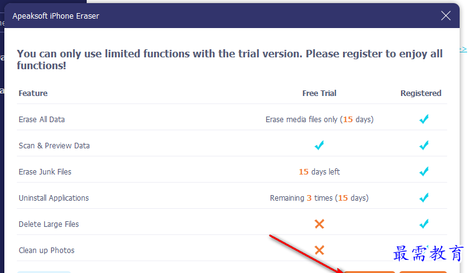469x273 pixels.
Task: Click the Uninstall Applications label
Action: click(54, 198)
